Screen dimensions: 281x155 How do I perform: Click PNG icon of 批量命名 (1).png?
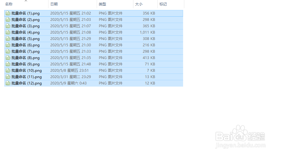(x=8, y=13)
